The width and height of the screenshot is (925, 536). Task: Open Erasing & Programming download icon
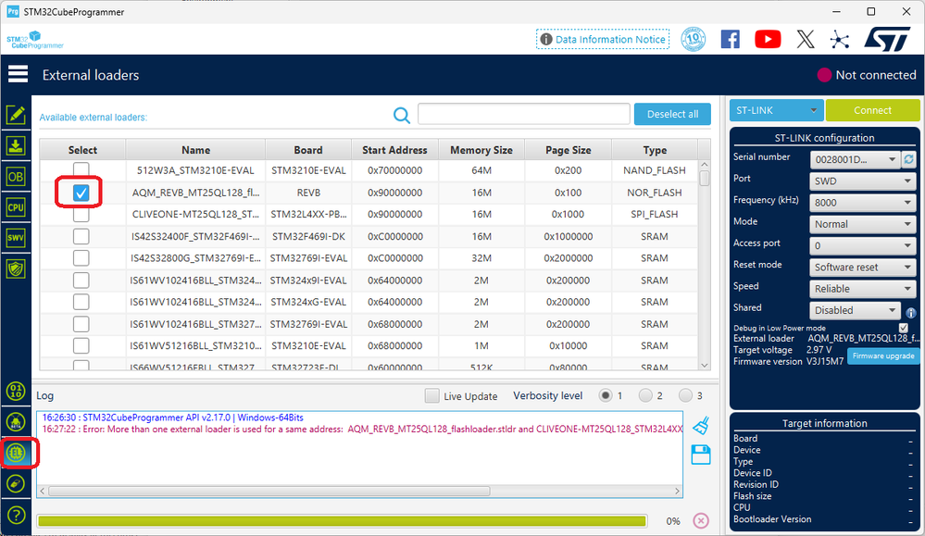[16, 145]
